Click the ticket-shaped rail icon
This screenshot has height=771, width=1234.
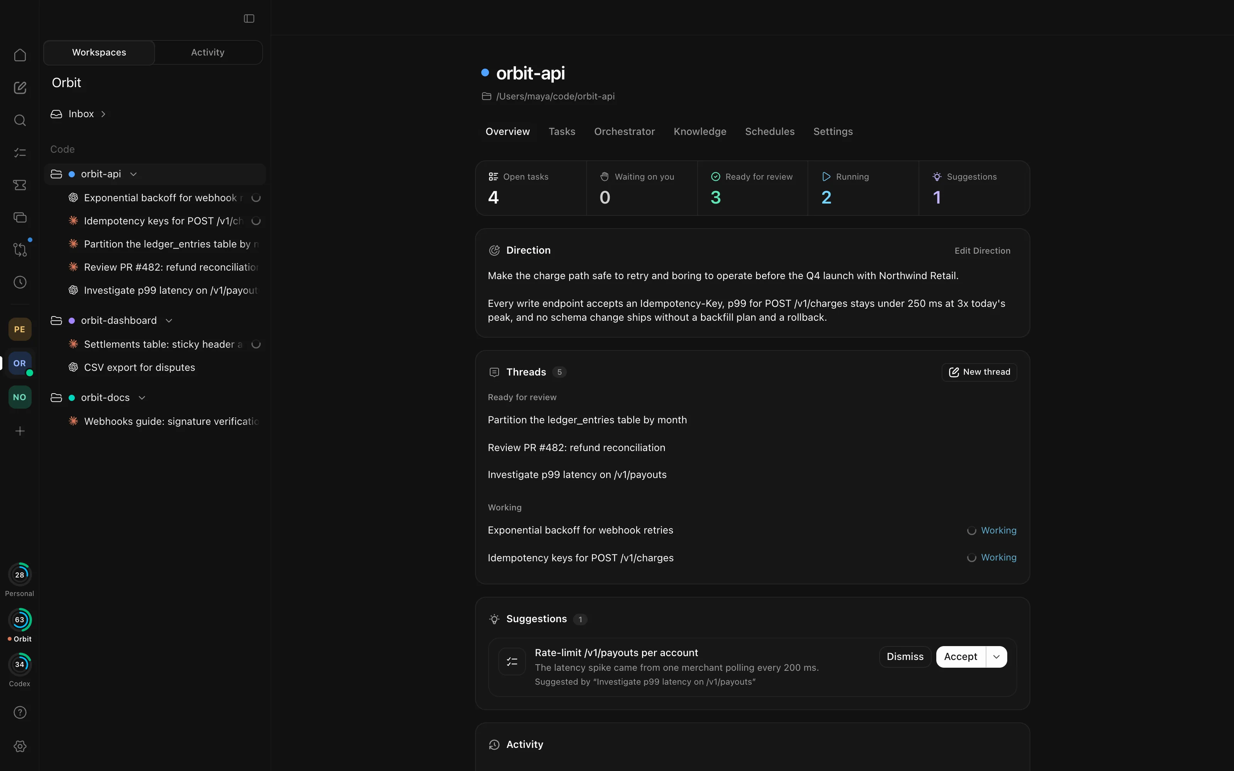point(20,185)
